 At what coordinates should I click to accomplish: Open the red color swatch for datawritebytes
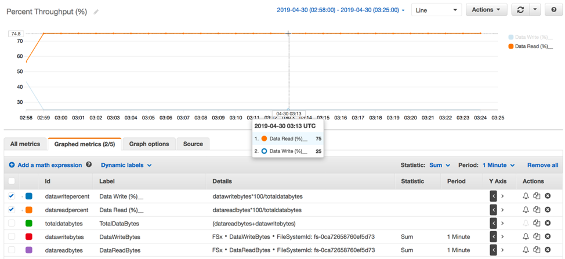(29, 237)
